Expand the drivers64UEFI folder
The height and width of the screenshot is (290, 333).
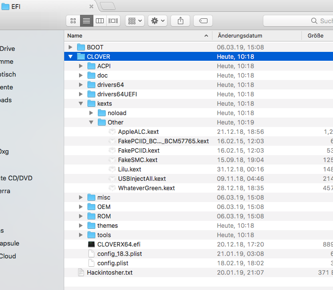(x=81, y=94)
